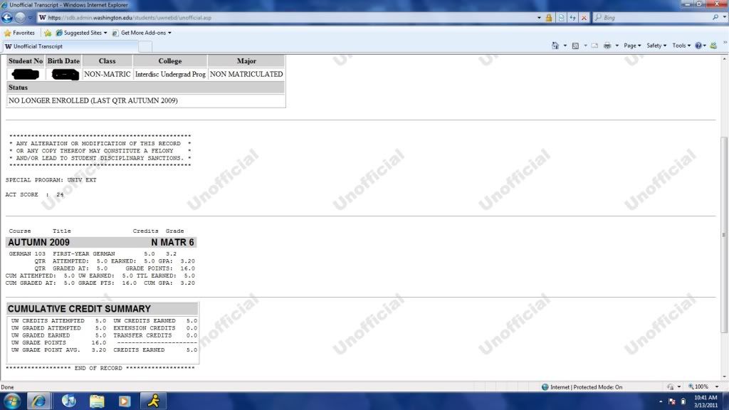The width and height of the screenshot is (729, 410).
Task: Click the Add to Favorites Bar star icon
Action: tap(48, 33)
